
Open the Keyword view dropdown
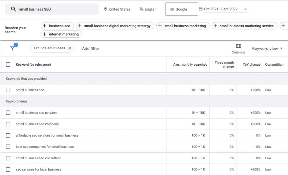coord(267,49)
